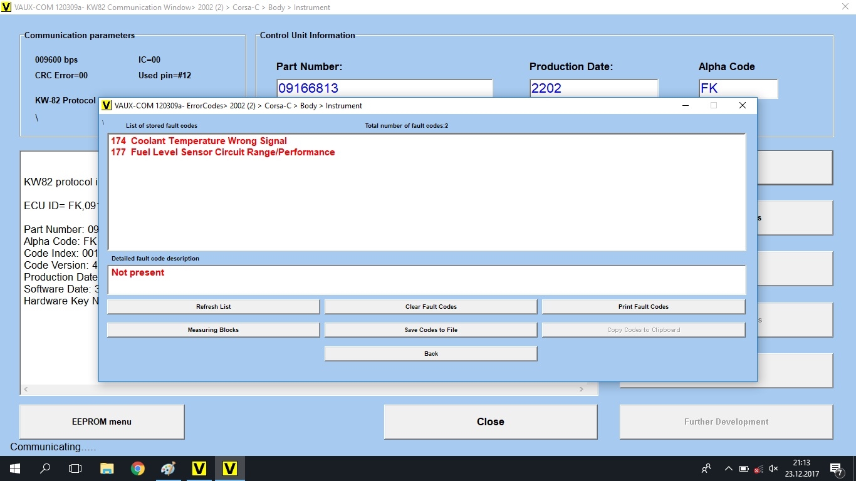Click the 'IC=00' parameter text

click(149, 60)
